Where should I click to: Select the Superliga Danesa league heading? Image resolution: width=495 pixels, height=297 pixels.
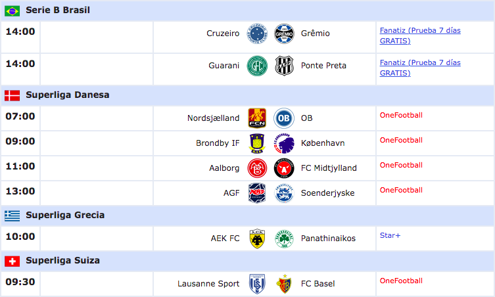[68, 95]
